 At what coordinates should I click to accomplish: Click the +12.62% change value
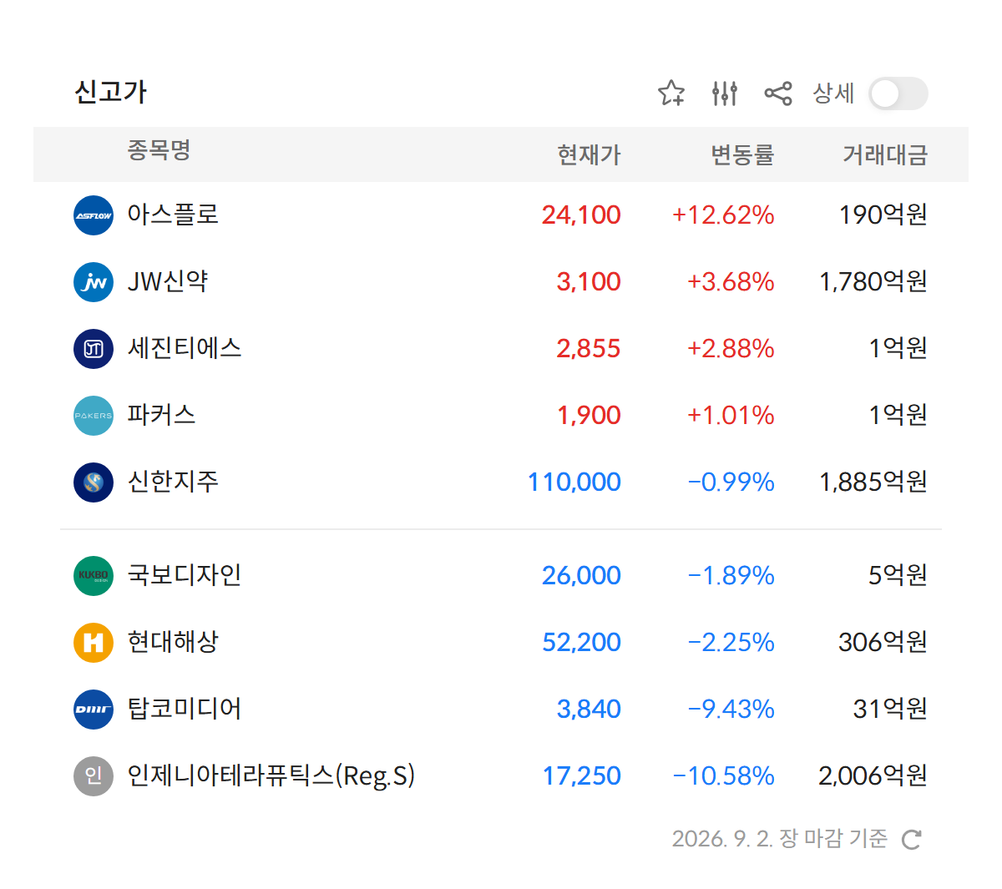point(723,215)
